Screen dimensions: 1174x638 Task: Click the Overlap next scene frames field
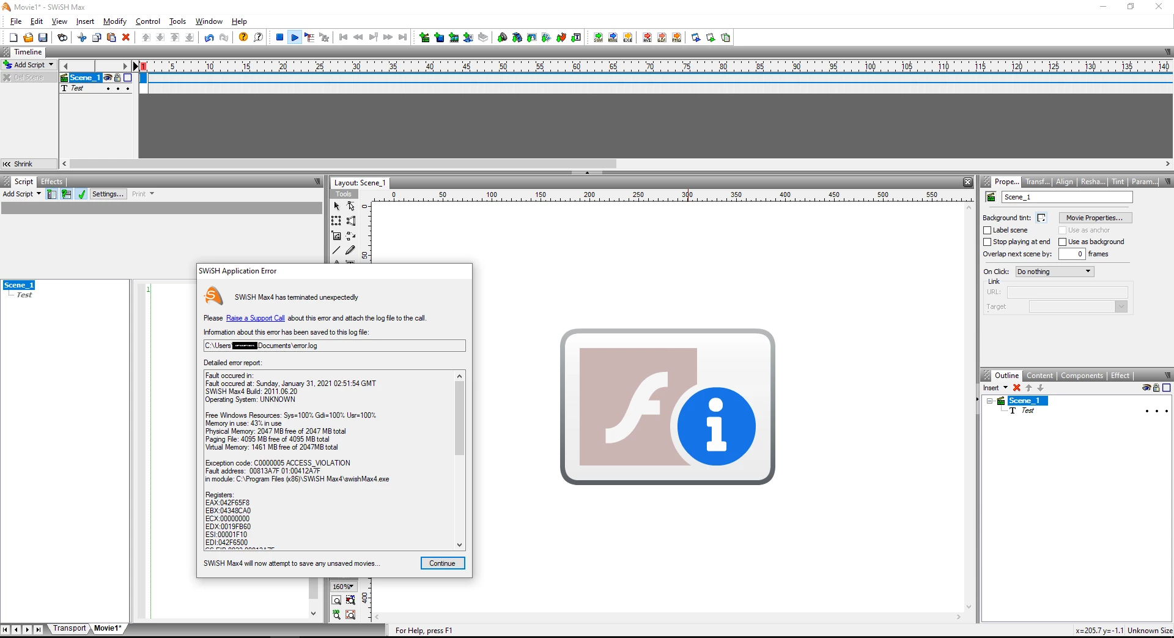(x=1071, y=254)
